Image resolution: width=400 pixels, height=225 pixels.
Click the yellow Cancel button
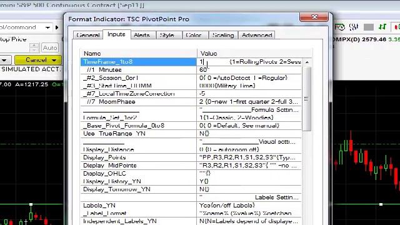(x=38, y=60)
